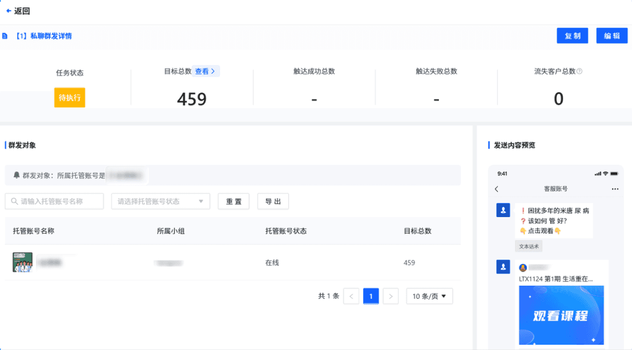Click the 私聊群发详情 title text

point(51,36)
